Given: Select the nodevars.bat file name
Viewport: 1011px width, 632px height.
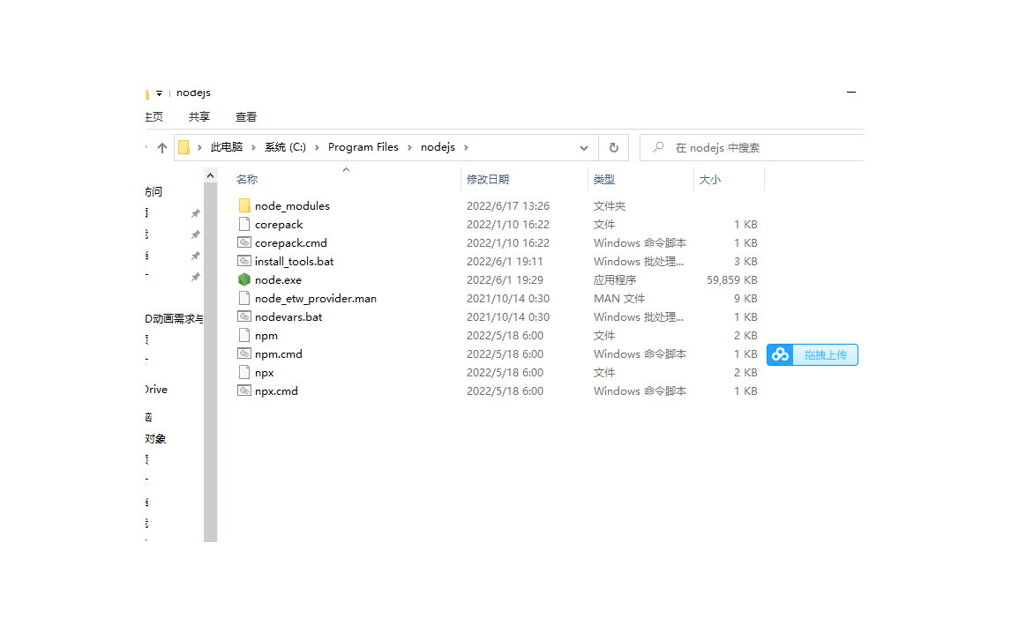Looking at the screenshot, I should point(288,317).
